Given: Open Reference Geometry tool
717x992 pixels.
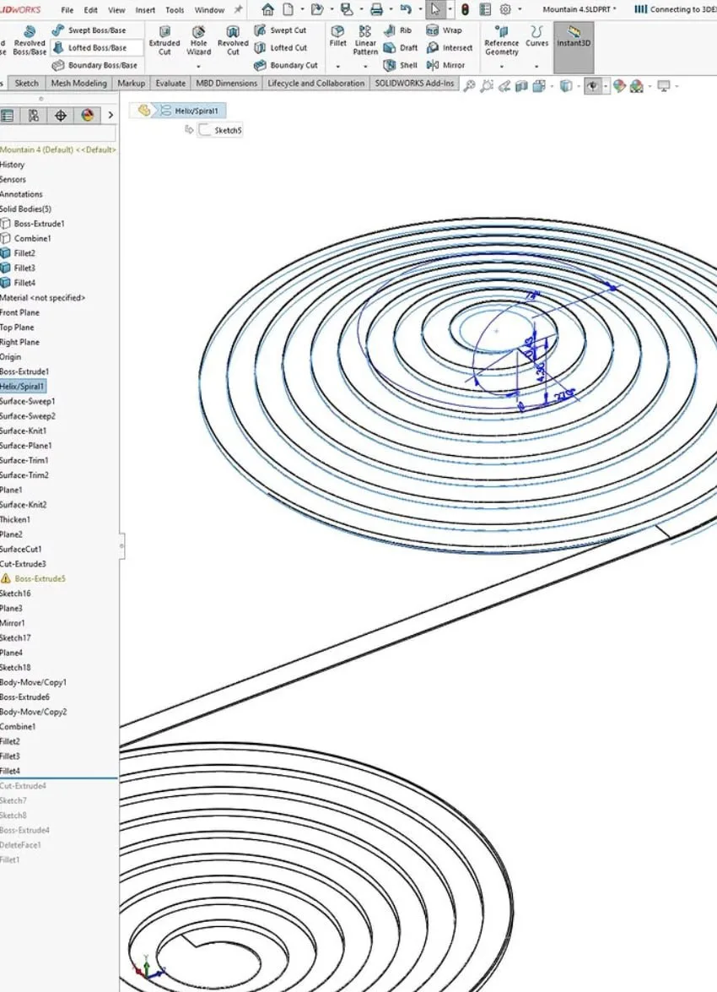Looking at the screenshot, I should [501, 41].
